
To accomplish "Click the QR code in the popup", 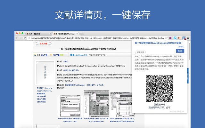I will coord(160,88).
